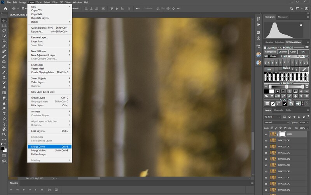The height and width of the screenshot is (195, 311).
Task: Select the Lasso tool
Action: point(4,31)
